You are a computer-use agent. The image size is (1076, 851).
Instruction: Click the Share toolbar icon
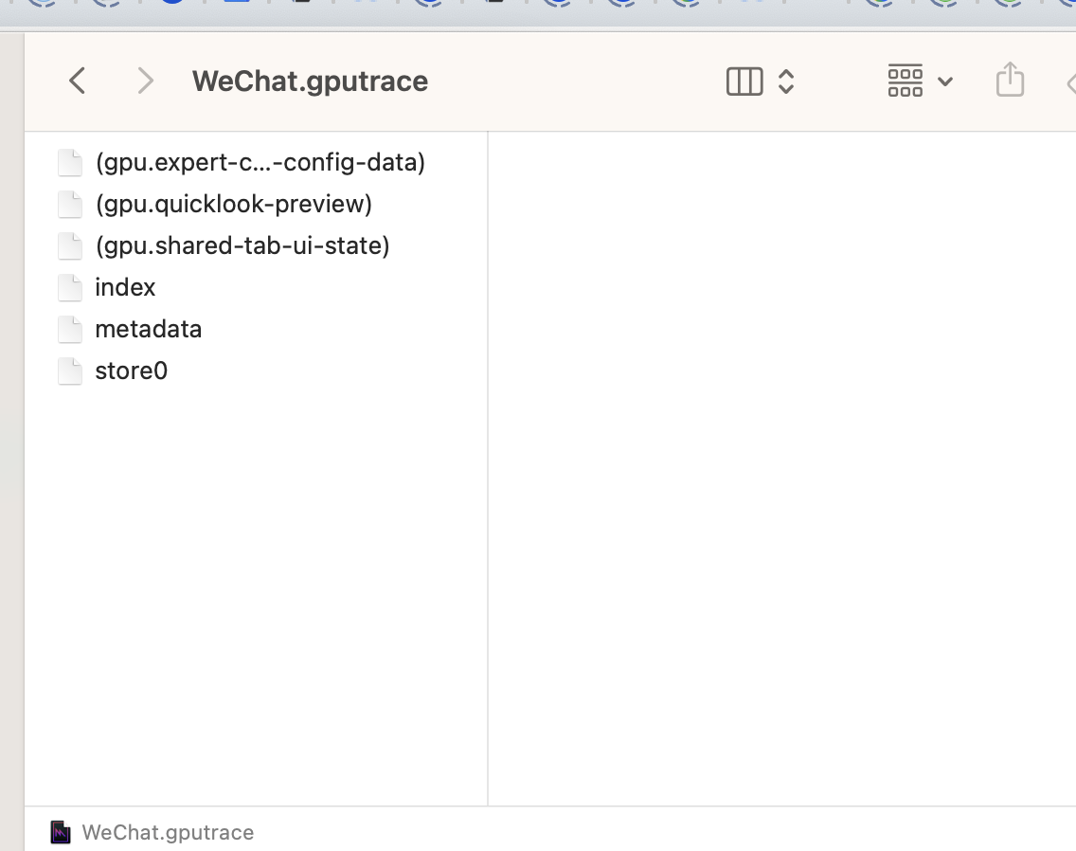click(x=1010, y=80)
